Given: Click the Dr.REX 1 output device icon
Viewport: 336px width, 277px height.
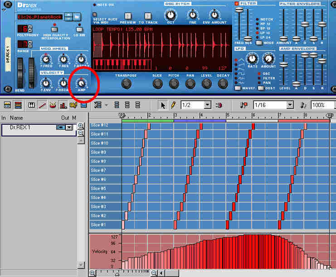Looking at the screenshot, I should point(60,127).
